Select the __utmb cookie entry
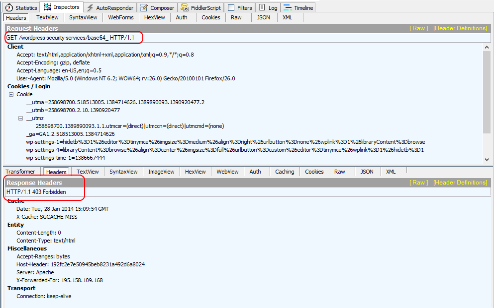494x308 pixels. (73, 110)
